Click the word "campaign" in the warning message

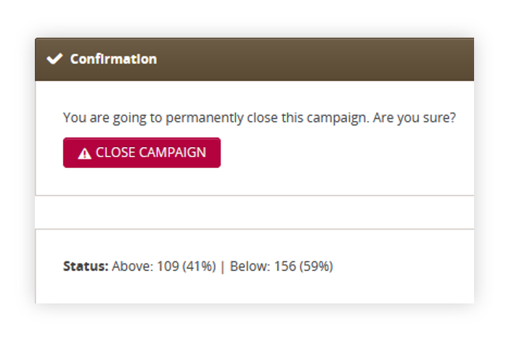pyautogui.click(x=337, y=118)
